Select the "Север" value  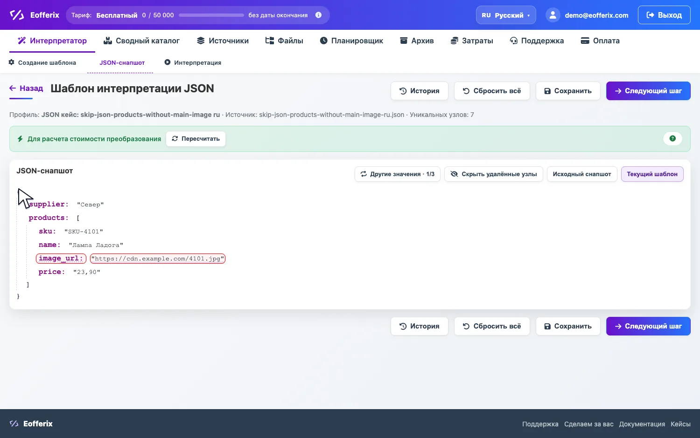[x=91, y=205]
